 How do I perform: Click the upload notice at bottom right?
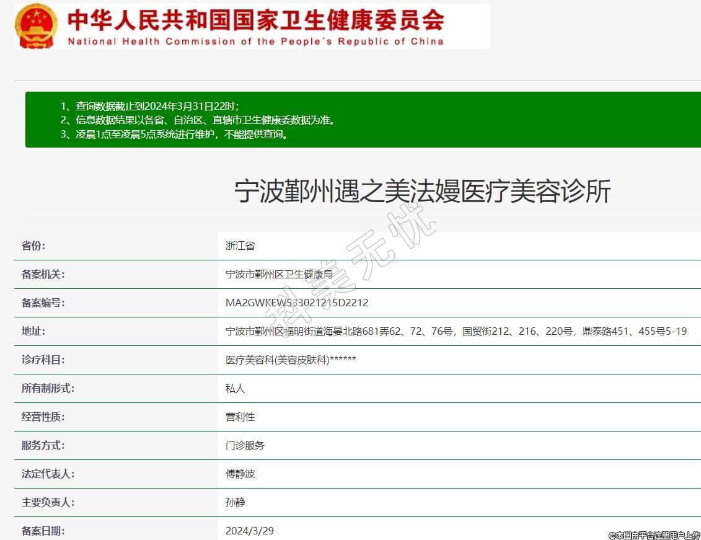pyautogui.click(x=654, y=535)
